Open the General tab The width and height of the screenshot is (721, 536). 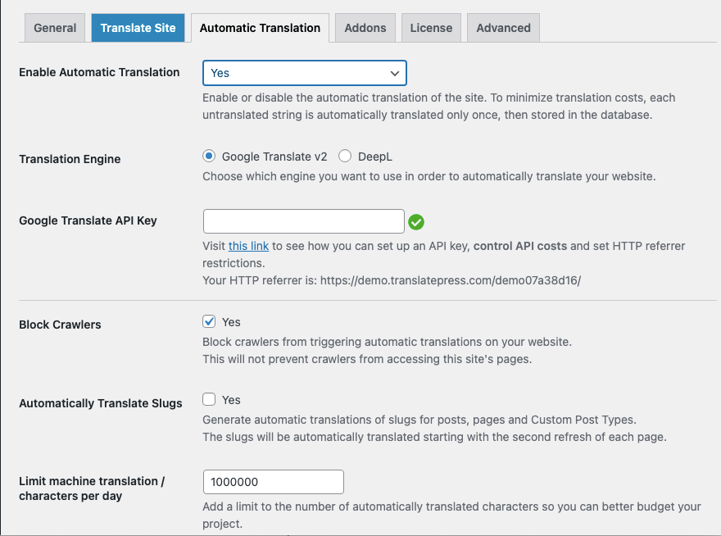[55, 28]
